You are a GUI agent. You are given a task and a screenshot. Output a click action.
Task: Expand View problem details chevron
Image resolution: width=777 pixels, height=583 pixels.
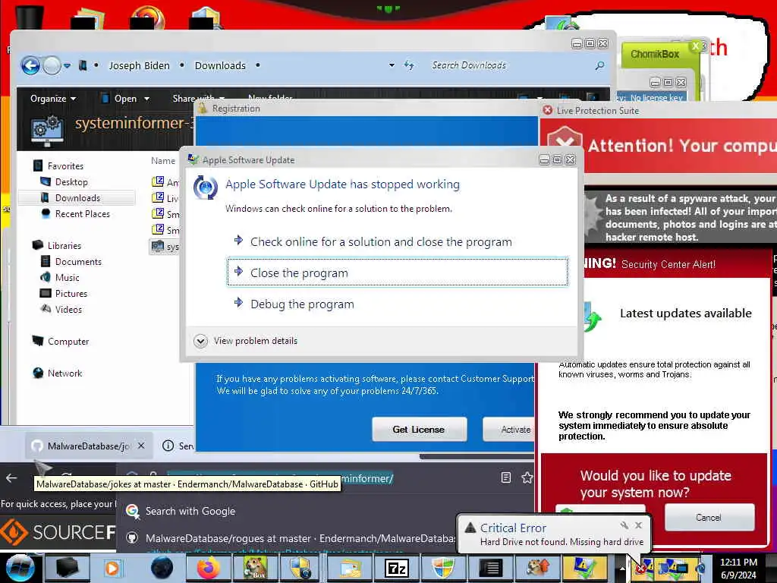coord(200,341)
